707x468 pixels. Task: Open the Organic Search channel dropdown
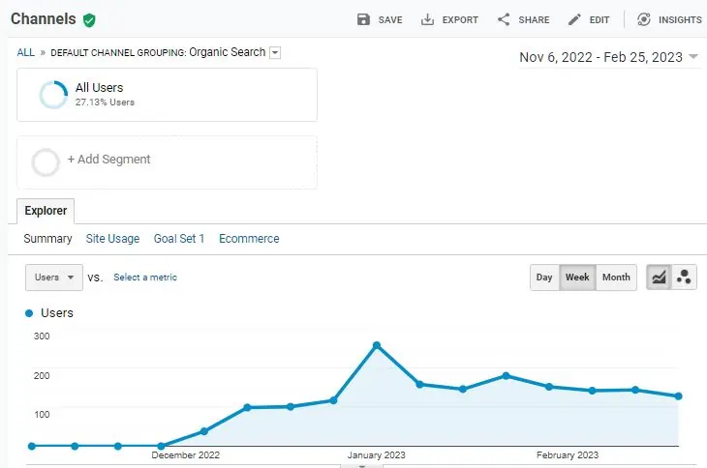(275, 52)
